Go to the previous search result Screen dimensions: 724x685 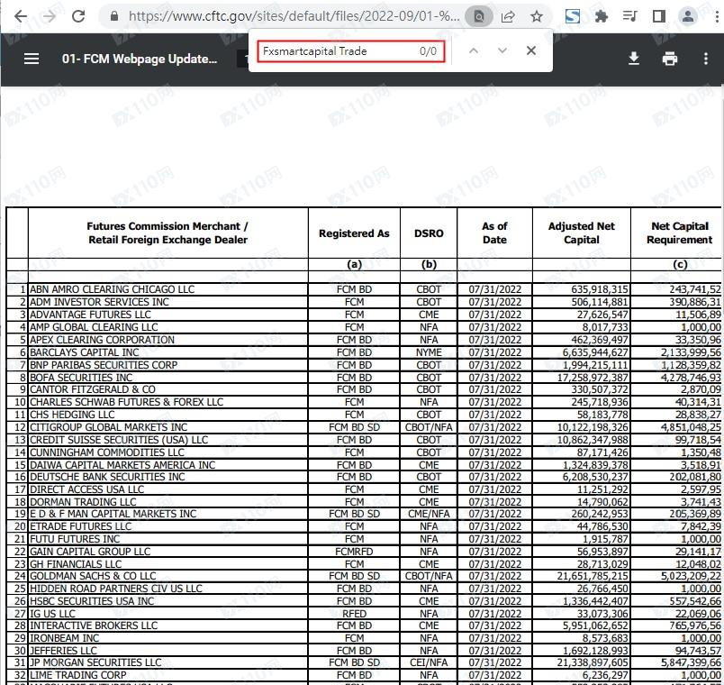pos(473,51)
